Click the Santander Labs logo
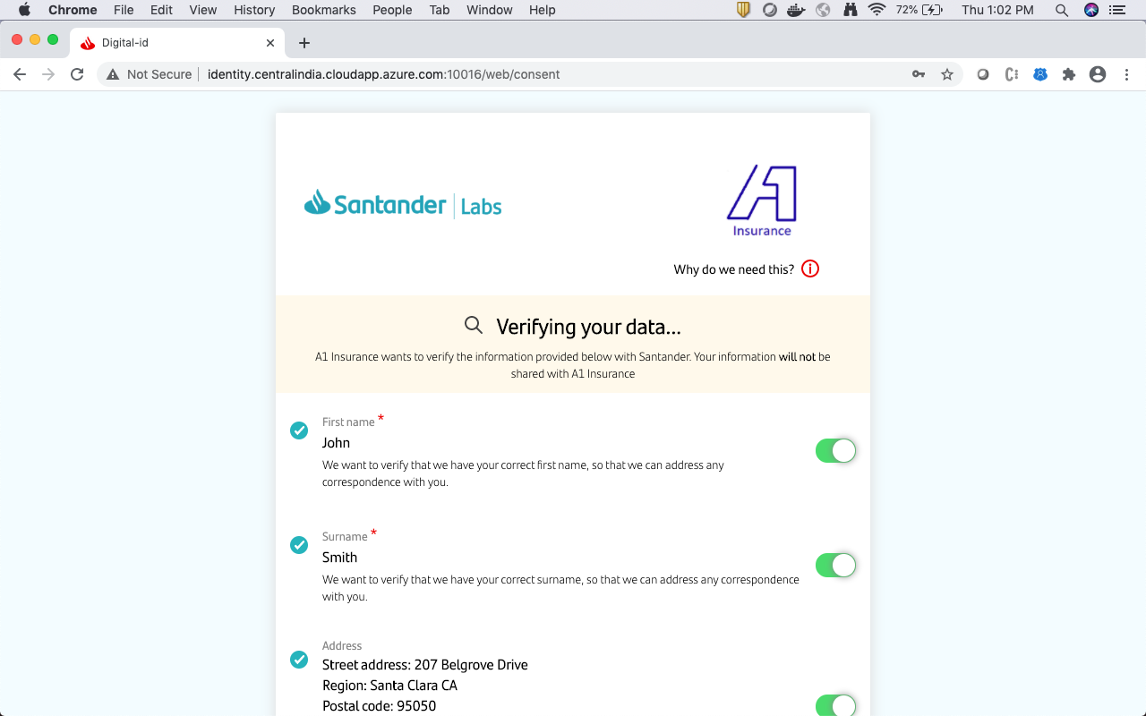Viewport: 1146px width, 716px height. click(403, 204)
